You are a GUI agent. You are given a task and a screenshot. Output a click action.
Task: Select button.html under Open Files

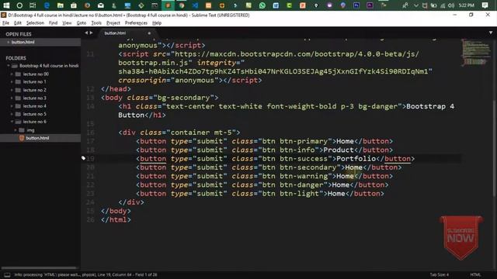pyautogui.click(x=40, y=42)
